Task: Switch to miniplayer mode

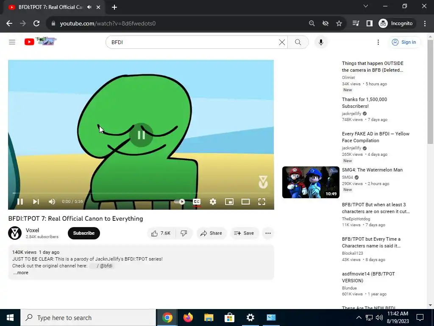Action: (x=229, y=202)
